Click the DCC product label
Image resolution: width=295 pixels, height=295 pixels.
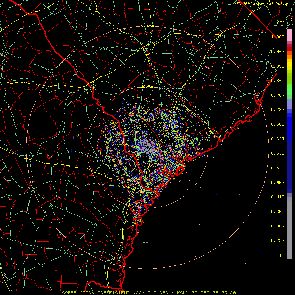(288, 20)
